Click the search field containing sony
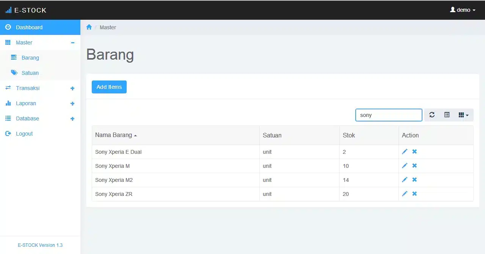This screenshot has height=254, width=485. point(388,115)
